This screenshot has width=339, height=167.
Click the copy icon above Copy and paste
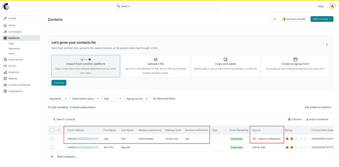pos(225,60)
